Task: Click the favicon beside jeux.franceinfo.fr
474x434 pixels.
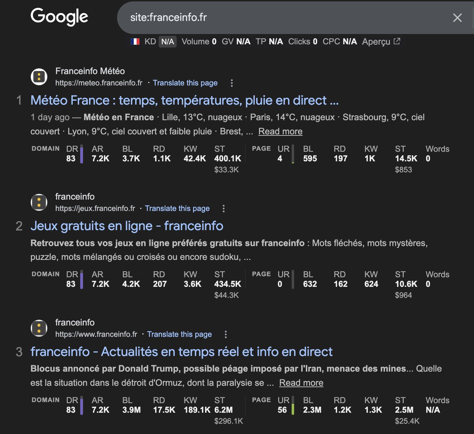Action: (39, 202)
